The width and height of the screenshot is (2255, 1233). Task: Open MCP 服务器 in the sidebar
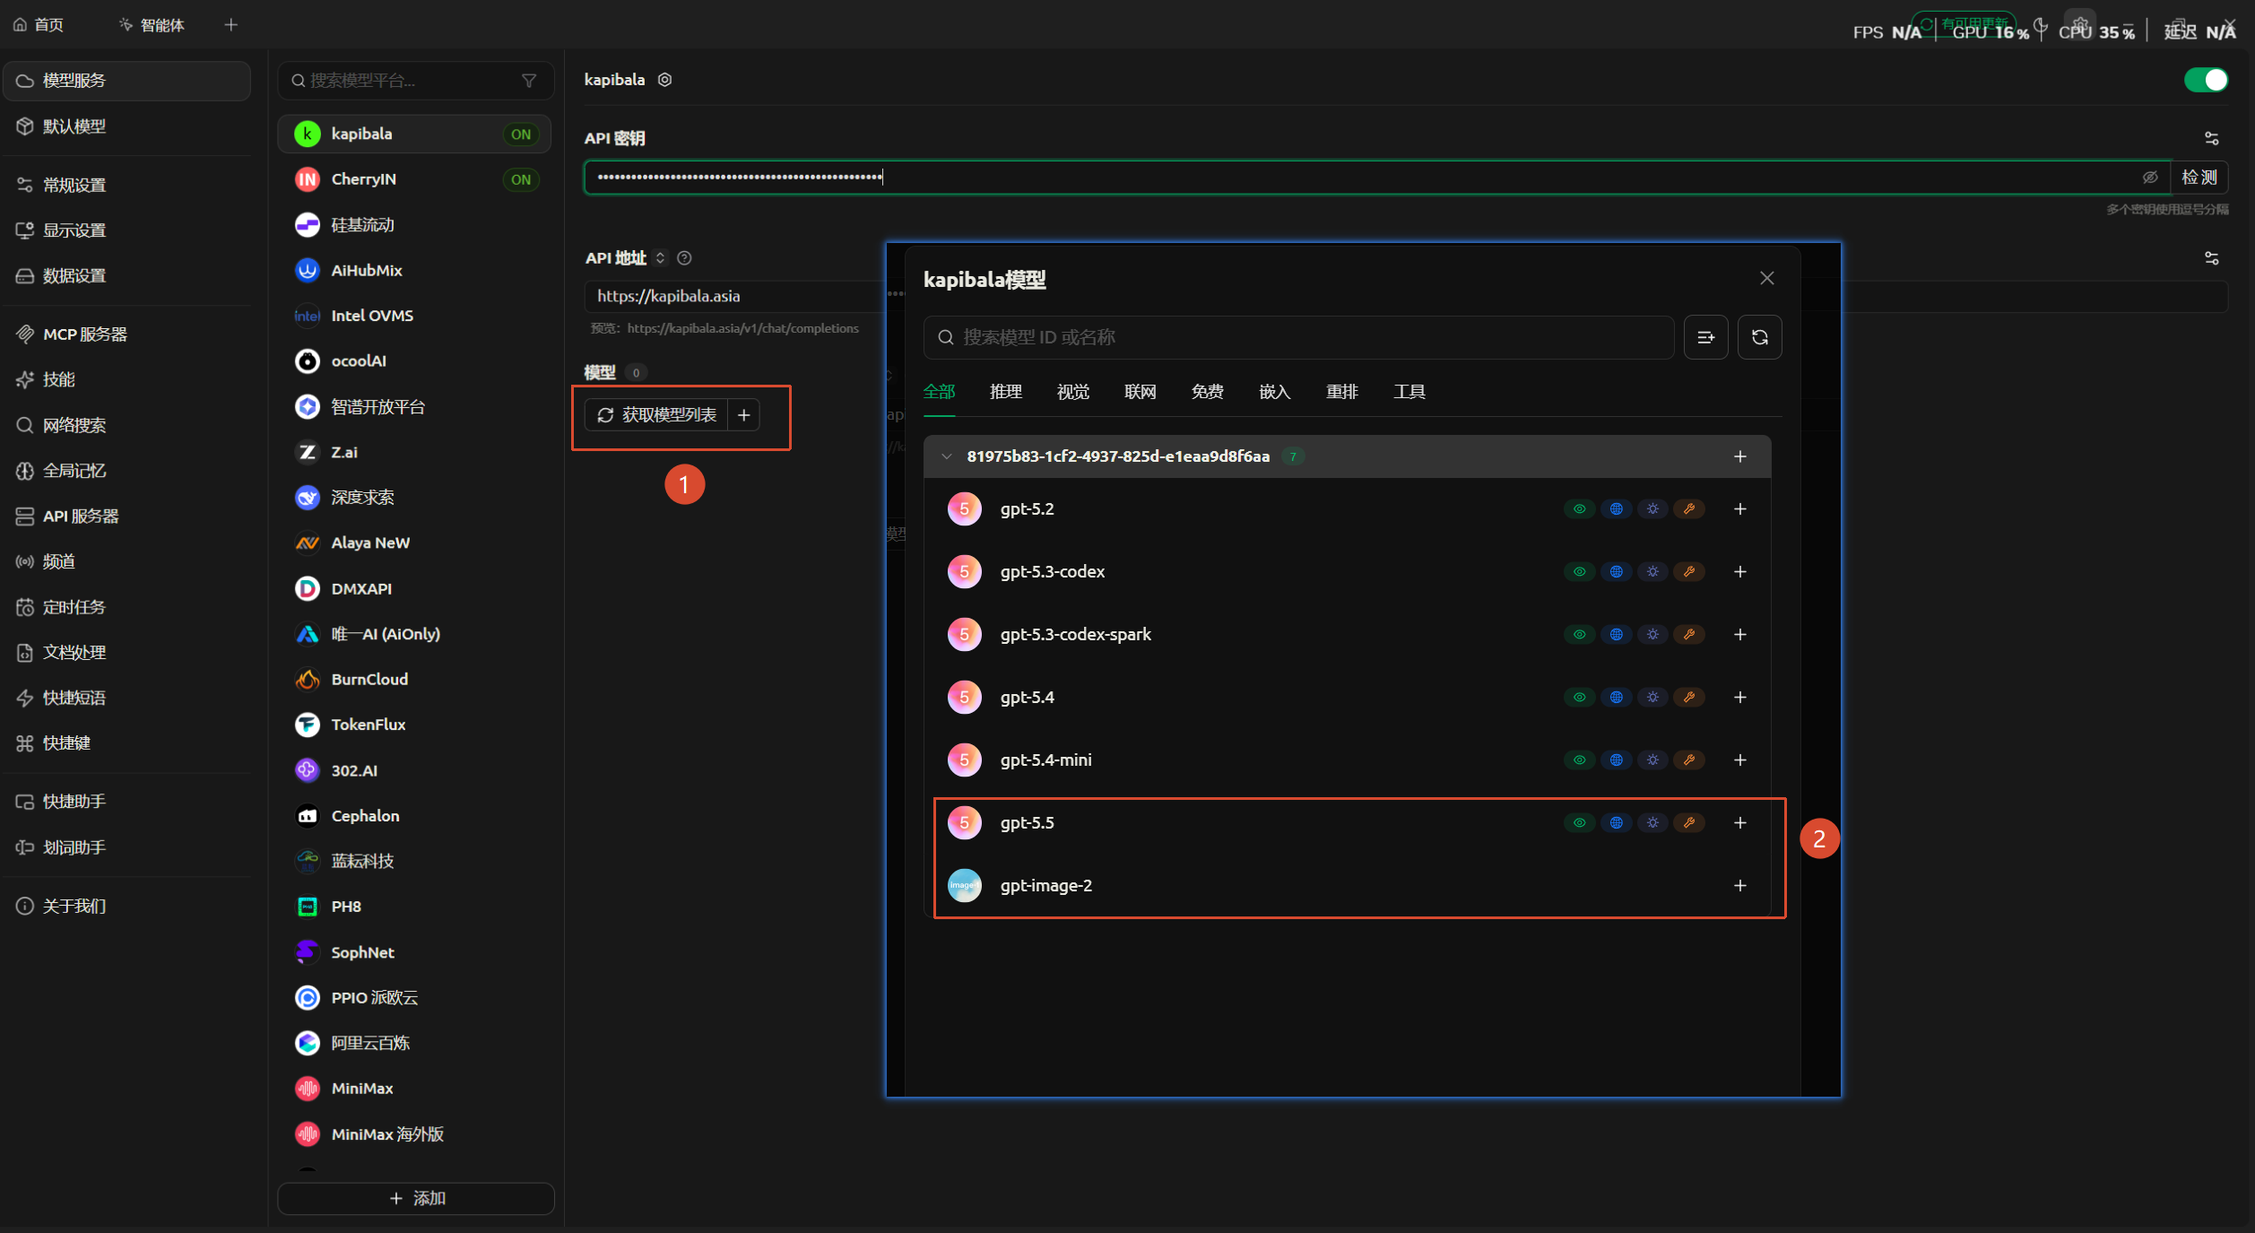[x=85, y=334]
